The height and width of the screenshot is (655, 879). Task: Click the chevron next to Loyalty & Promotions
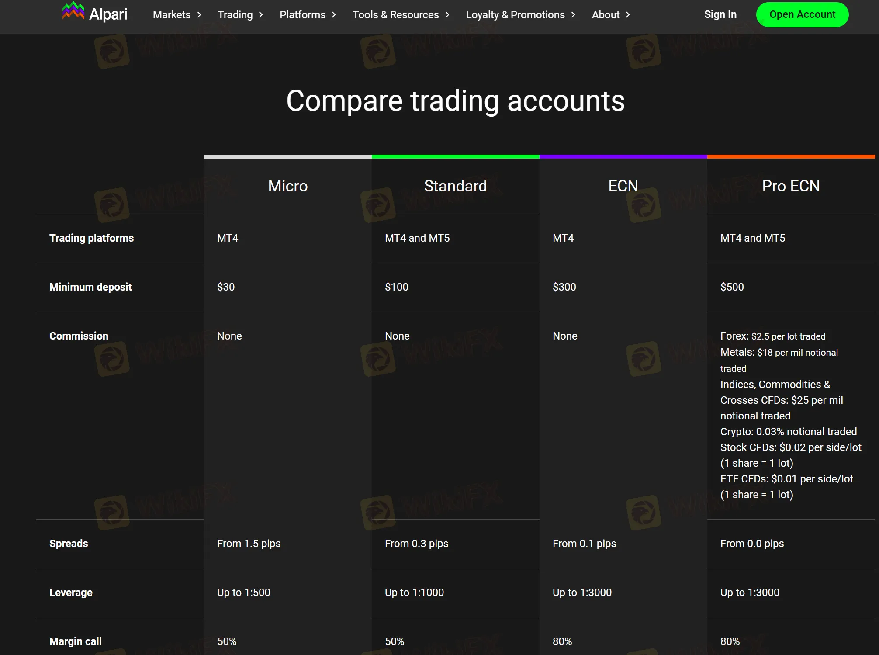pyautogui.click(x=573, y=14)
